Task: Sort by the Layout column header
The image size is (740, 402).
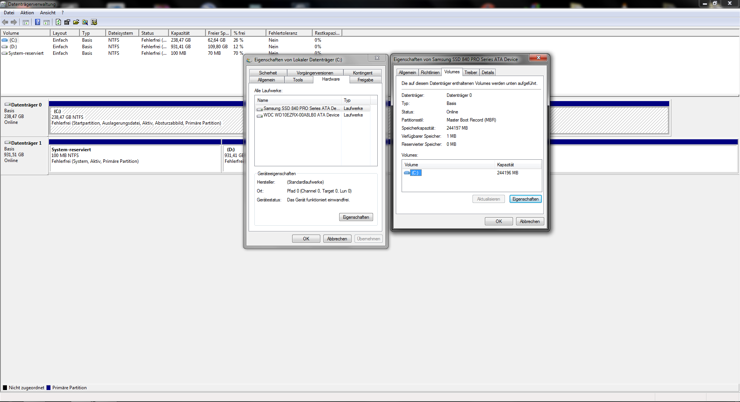Action: [65, 33]
